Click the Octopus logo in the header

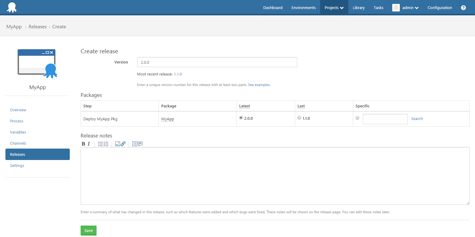coord(12,8)
